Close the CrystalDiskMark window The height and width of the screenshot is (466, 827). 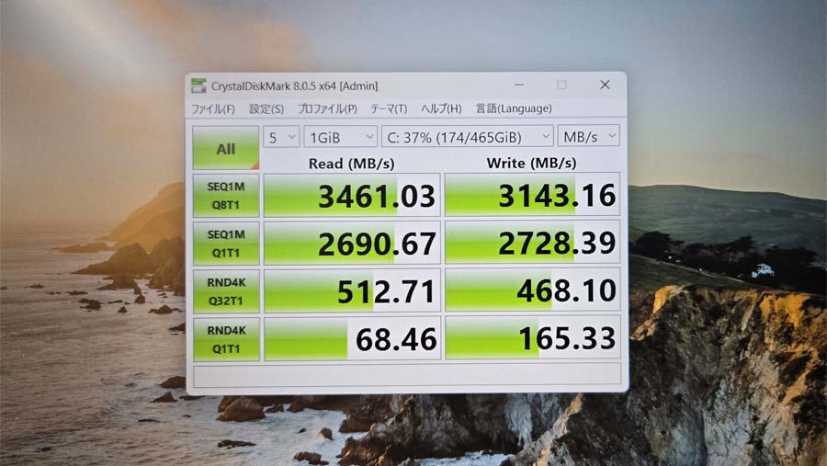[605, 85]
